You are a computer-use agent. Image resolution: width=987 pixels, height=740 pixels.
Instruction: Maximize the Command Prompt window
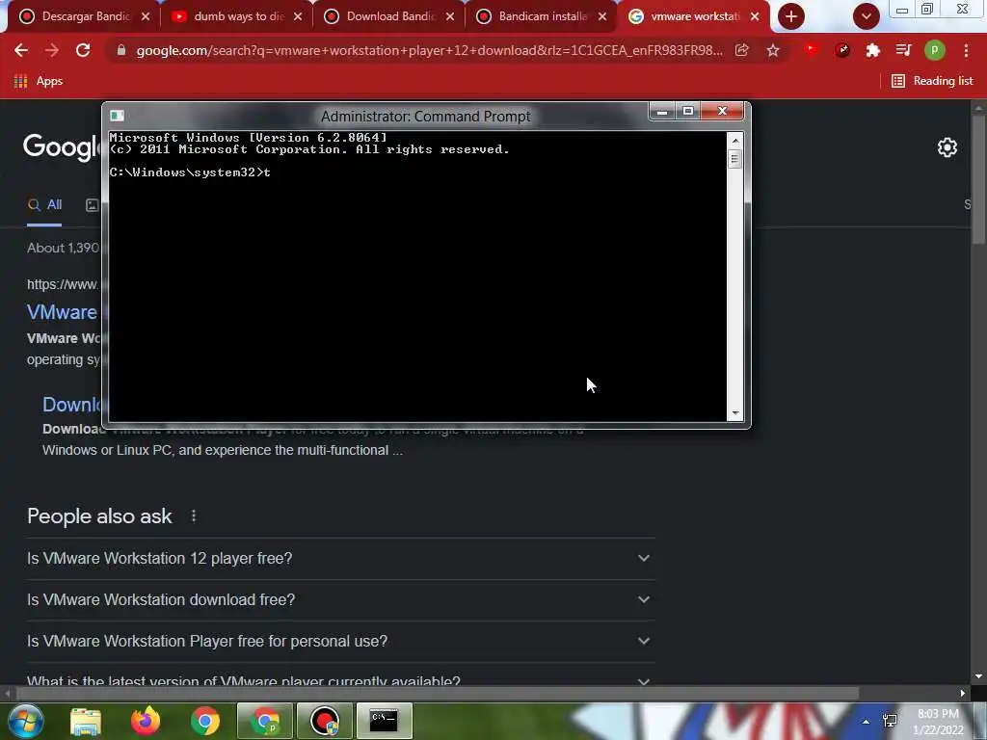tap(687, 112)
